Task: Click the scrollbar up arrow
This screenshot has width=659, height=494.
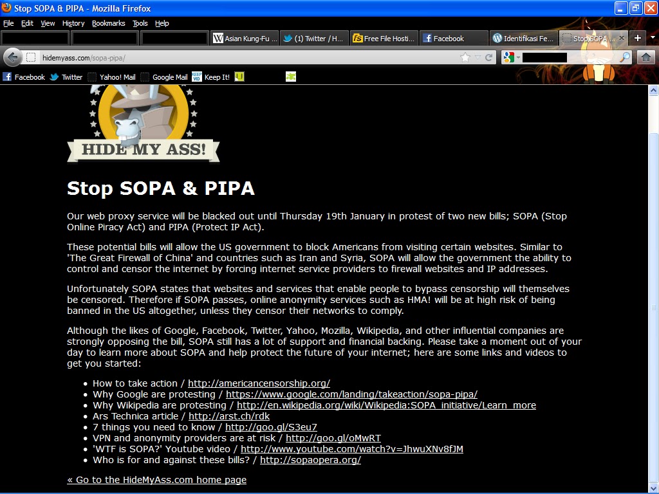Action: point(653,90)
